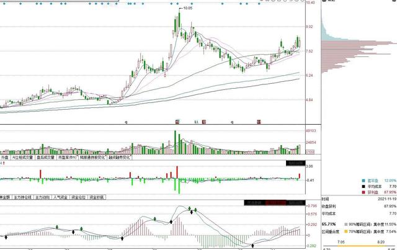This screenshot has width=397, height=250.
Task: Click the rightmost black button above +0.796
Action: coord(296,202)
